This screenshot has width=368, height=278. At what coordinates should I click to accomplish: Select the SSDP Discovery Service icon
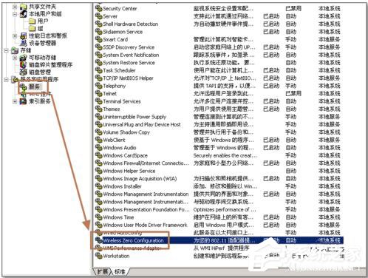point(98,47)
